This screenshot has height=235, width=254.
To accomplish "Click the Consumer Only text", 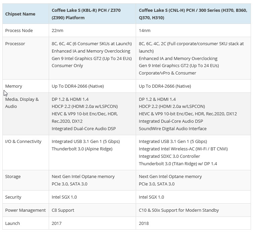I will pos(67,66).
